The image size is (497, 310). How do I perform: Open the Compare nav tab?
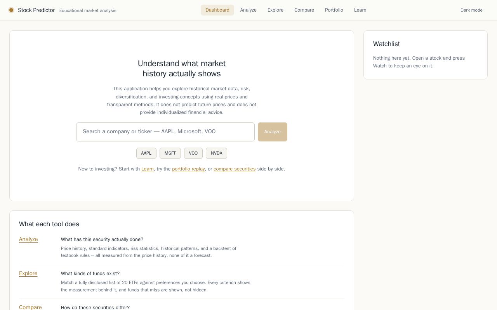pyautogui.click(x=304, y=10)
